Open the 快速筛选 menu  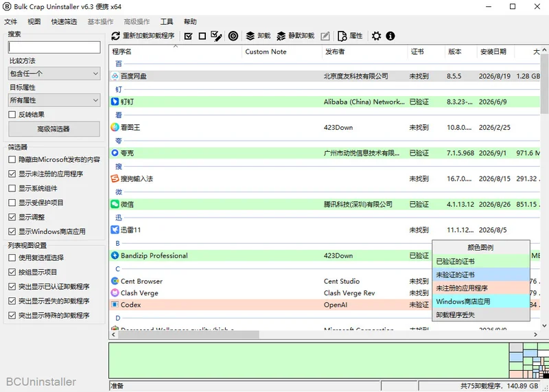pyautogui.click(x=64, y=22)
